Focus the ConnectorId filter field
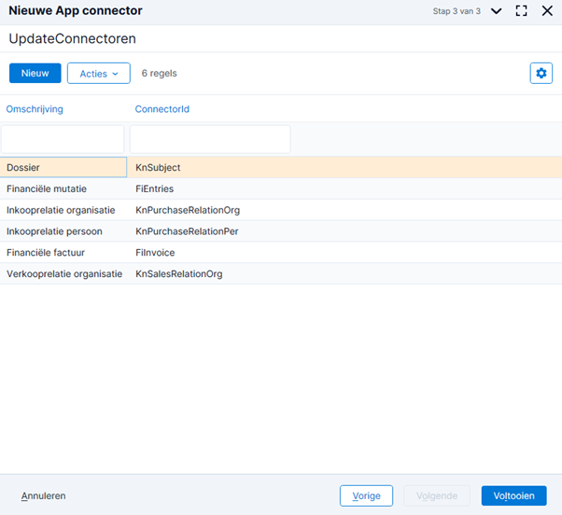 pyautogui.click(x=209, y=139)
